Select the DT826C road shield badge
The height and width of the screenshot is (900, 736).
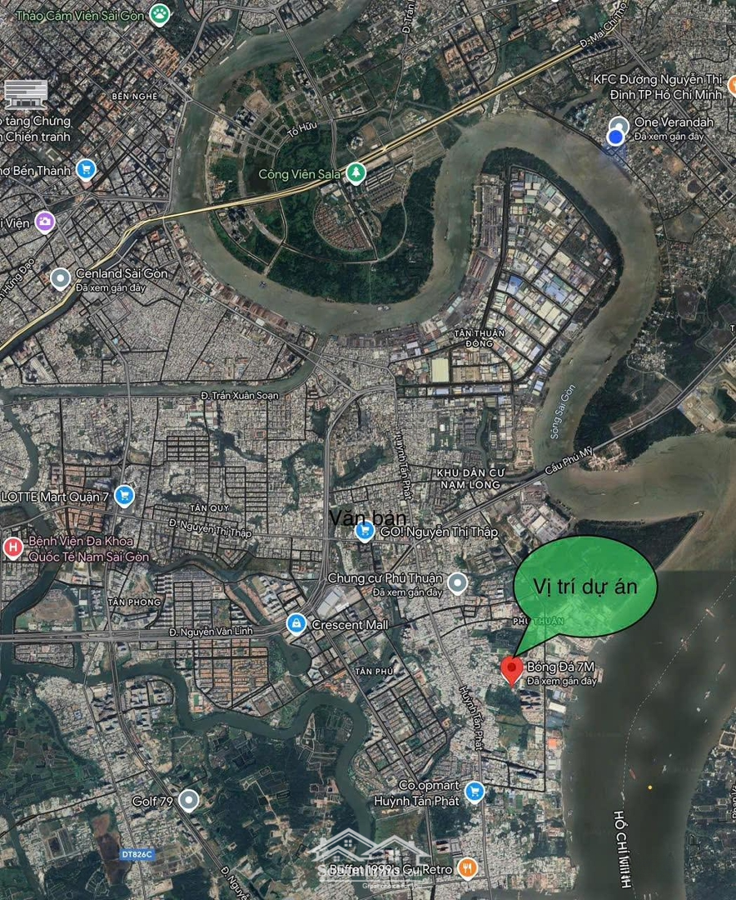137,855
